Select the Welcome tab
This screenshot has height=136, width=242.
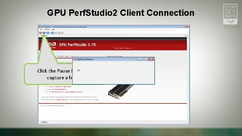click(44, 36)
